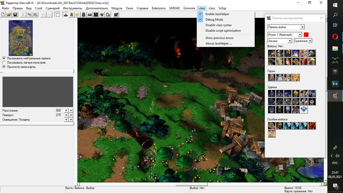
Task: Select the fiery orange creature in Особые войска
Action: [312, 126]
